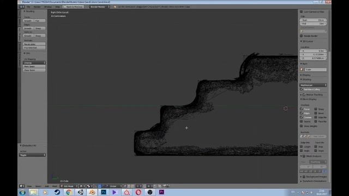Open Unity from the taskbar
This screenshot has width=349, height=196.
point(80,192)
